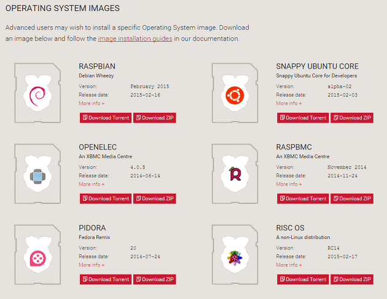Click the RASPBIAN heading
Image resolution: width=387 pixels, height=299 pixels.
pos(97,66)
